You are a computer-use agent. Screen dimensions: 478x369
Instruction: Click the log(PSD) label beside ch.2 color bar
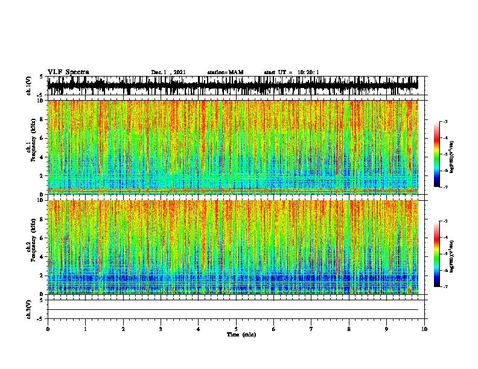(452, 256)
